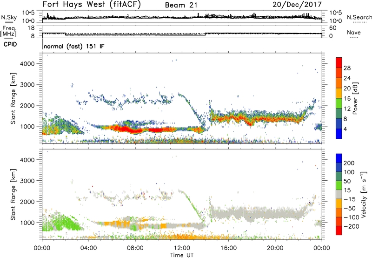Click the '1000' tick on Velocity panel axis

[27, 223]
